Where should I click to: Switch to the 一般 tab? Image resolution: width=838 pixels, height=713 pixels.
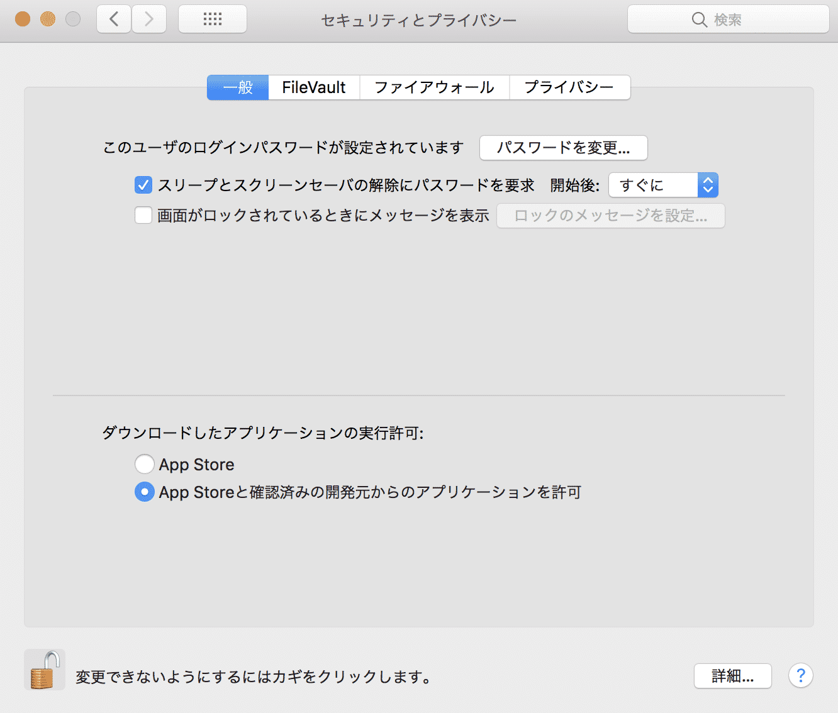[238, 87]
